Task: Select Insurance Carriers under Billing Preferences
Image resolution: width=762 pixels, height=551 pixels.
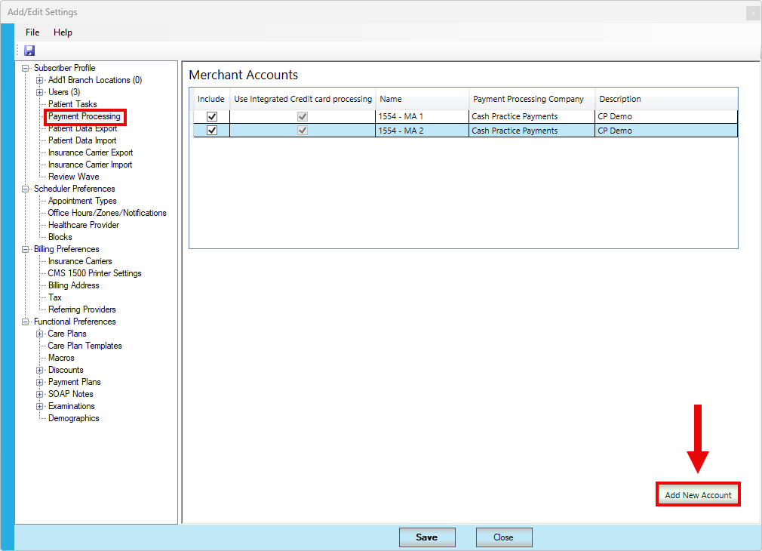Action: pyautogui.click(x=80, y=261)
